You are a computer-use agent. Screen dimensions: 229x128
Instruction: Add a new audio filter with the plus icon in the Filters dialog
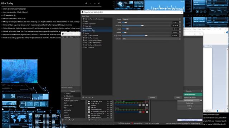tap(83, 97)
